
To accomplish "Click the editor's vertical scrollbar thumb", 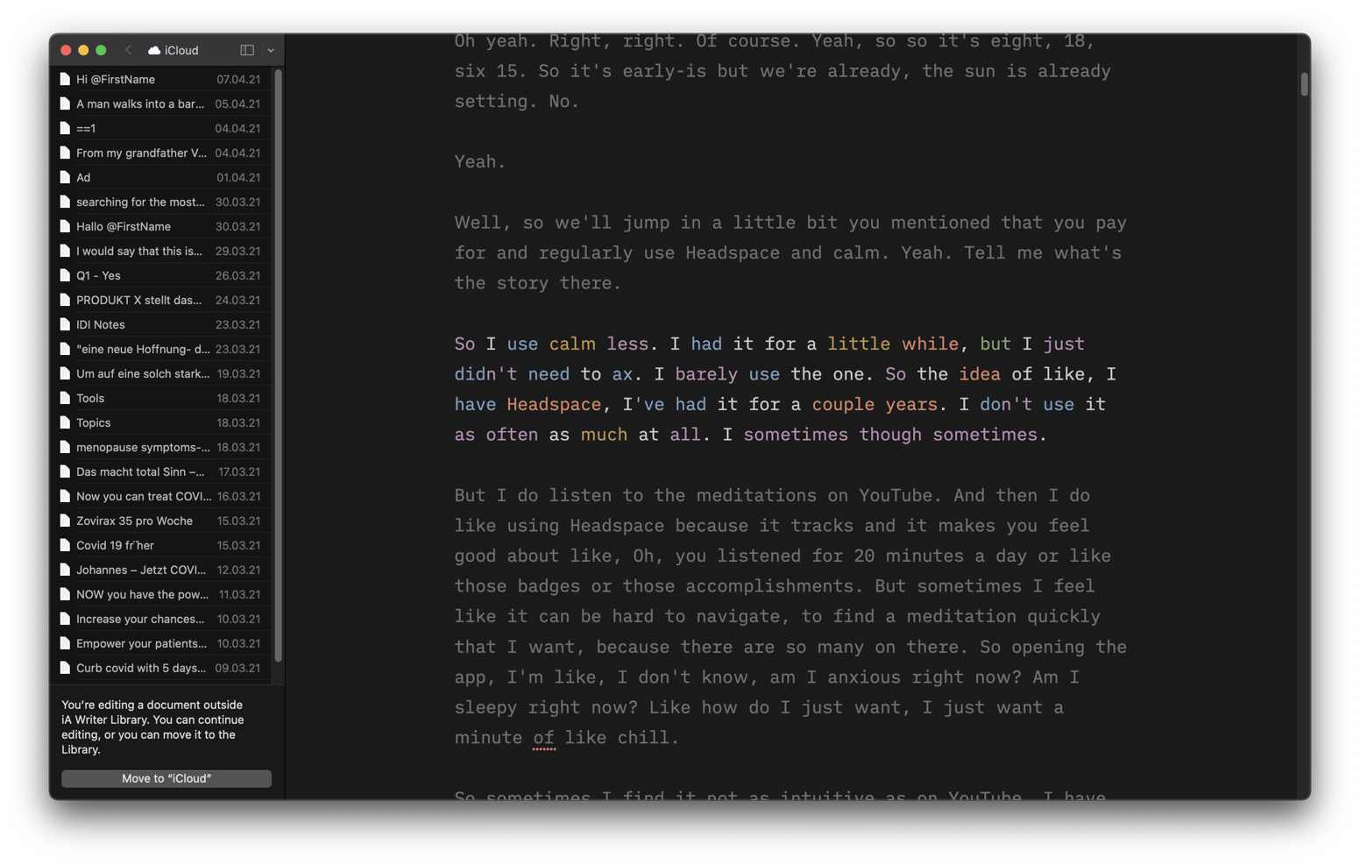I will point(1304,84).
